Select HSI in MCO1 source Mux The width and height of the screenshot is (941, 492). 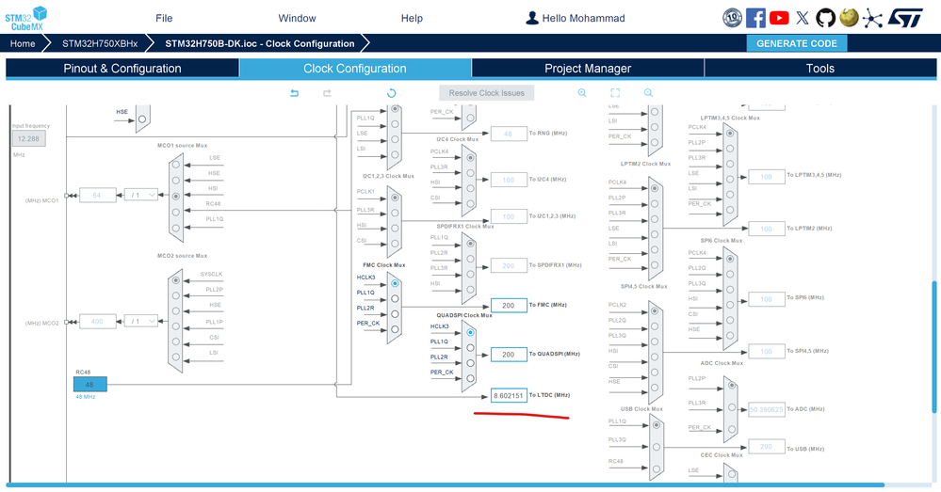click(176, 196)
